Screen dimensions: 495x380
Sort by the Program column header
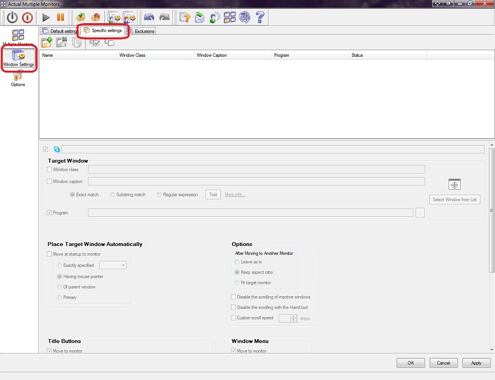click(310, 55)
